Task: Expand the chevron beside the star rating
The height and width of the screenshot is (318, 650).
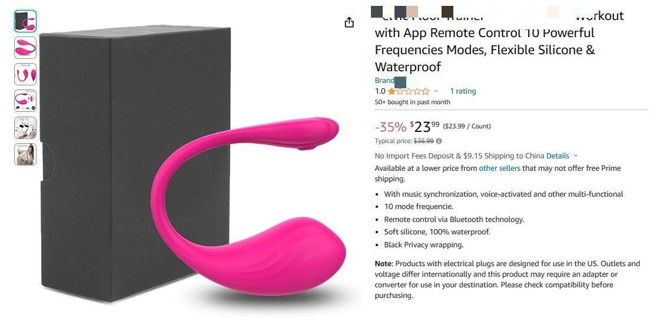Action: pos(436,91)
